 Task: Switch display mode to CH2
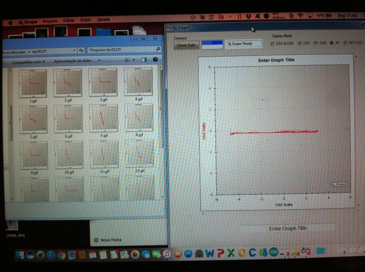(316, 43)
